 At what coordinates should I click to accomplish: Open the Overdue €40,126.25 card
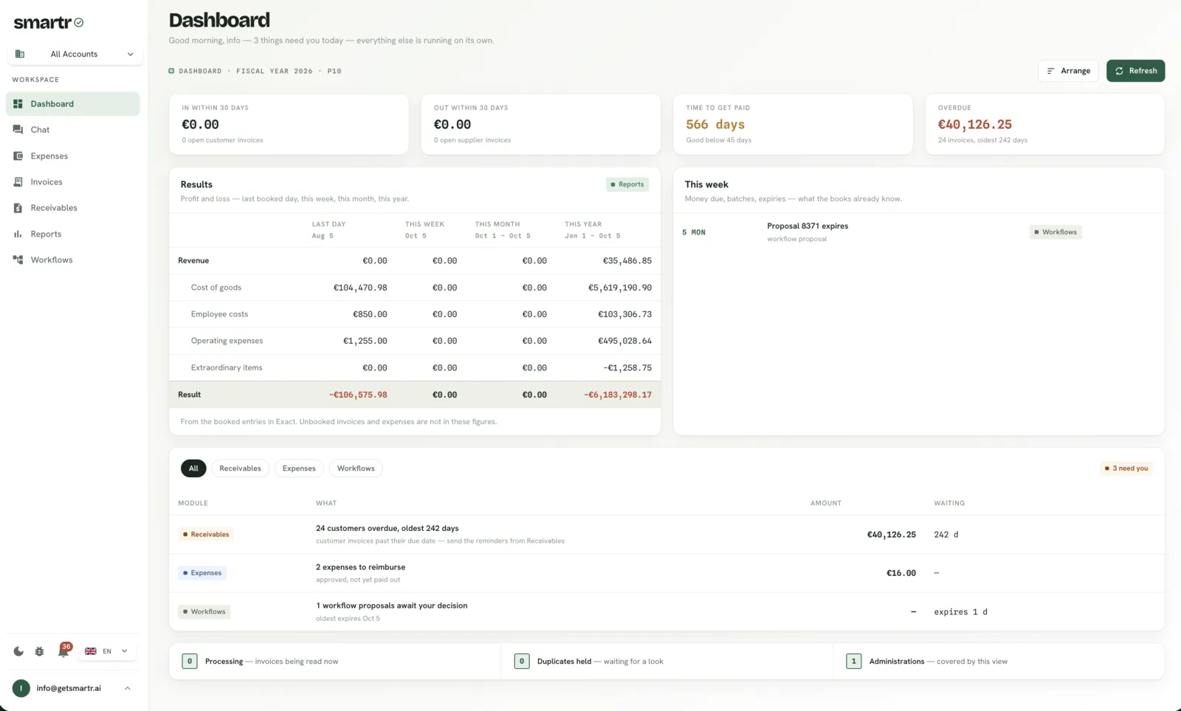click(1044, 124)
